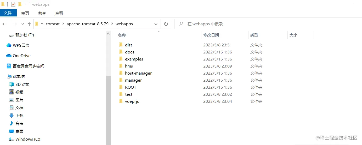
Task: Click the Properties quick access icon
Action: click(x=13, y=4)
